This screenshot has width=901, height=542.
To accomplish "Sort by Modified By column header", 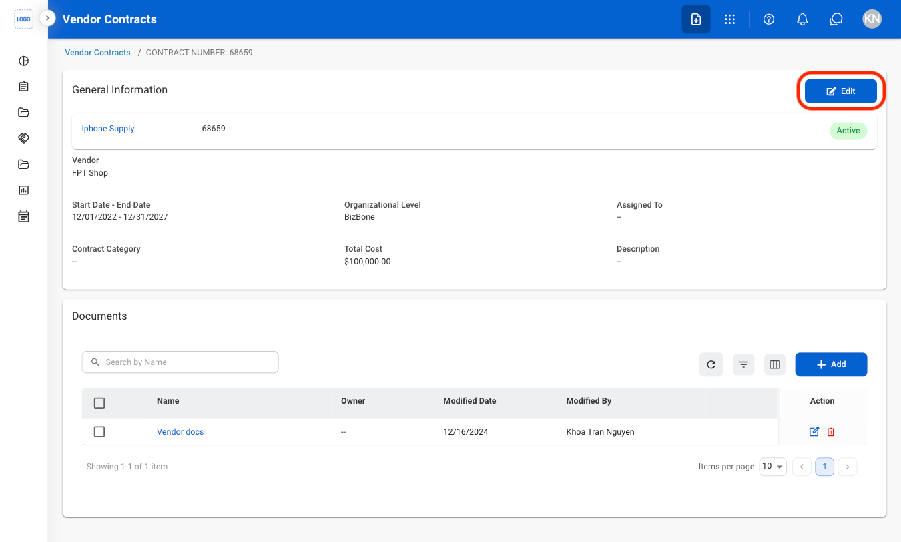I will point(589,401).
